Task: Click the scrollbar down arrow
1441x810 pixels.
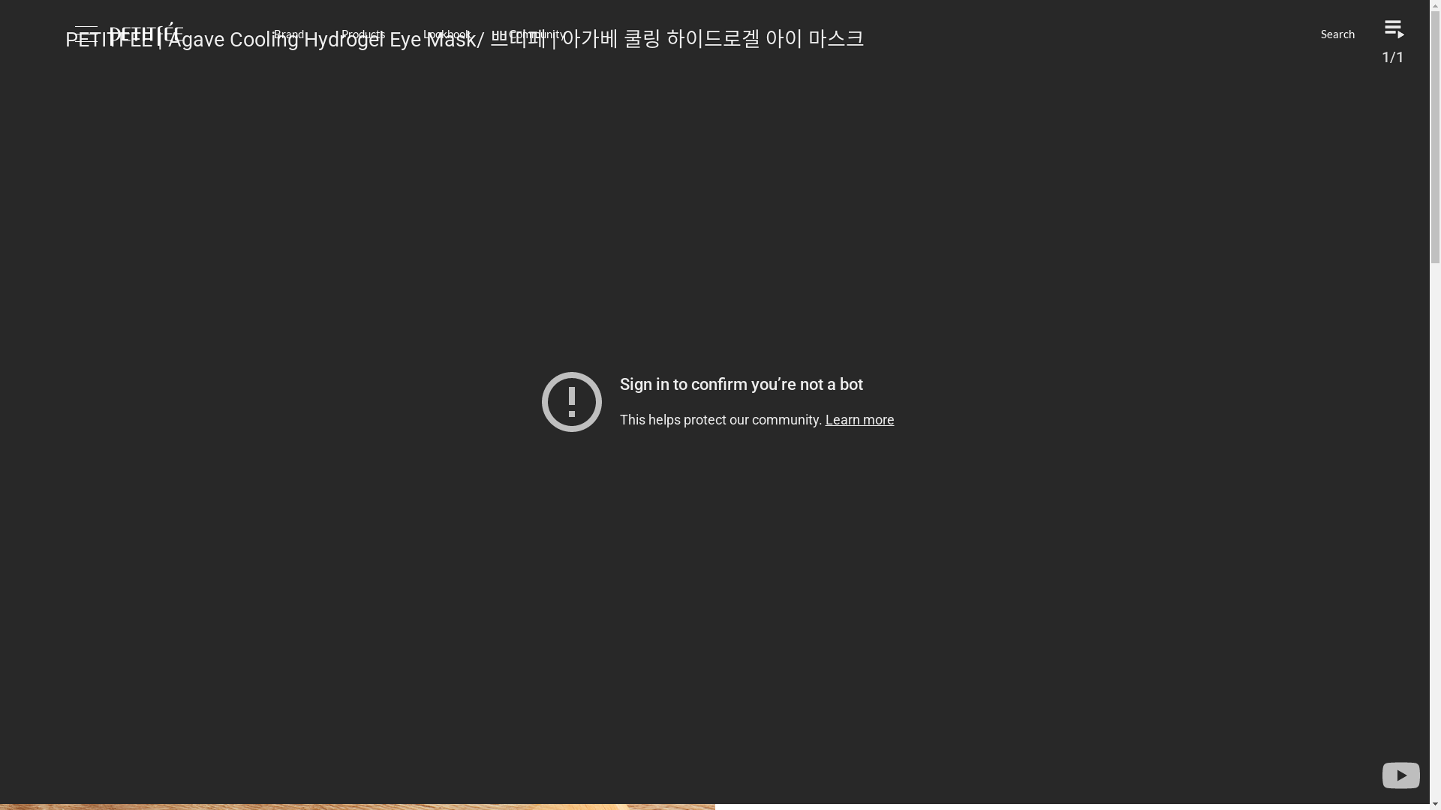Action: [x=1435, y=804]
